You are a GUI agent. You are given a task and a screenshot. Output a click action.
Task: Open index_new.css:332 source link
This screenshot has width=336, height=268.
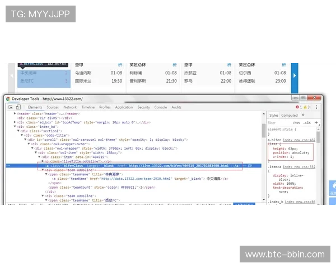pos(299,166)
